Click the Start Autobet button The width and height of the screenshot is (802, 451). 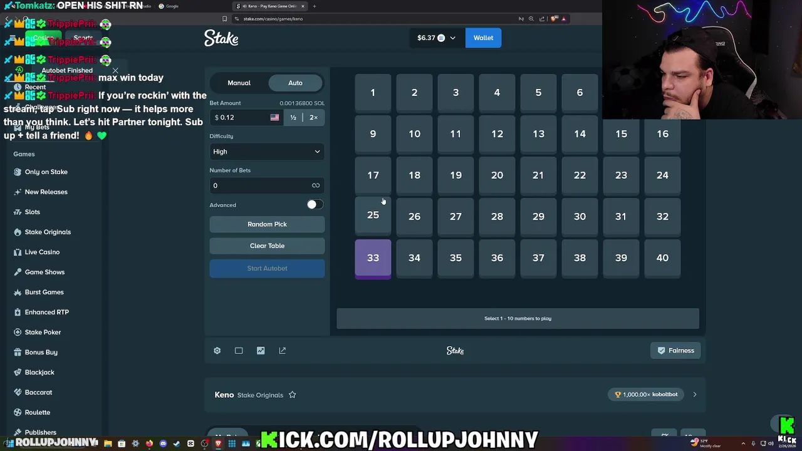coord(267,269)
